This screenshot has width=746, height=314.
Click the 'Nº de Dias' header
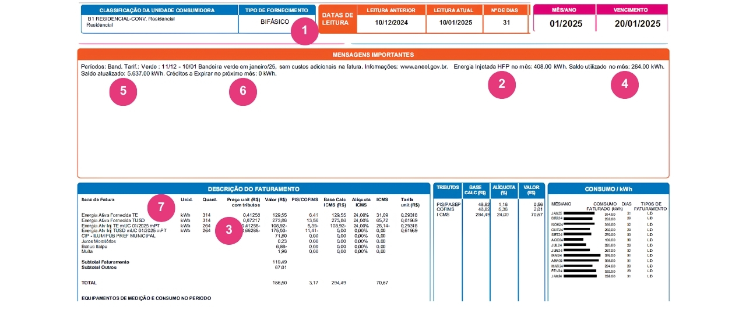(x=505, y=10)
